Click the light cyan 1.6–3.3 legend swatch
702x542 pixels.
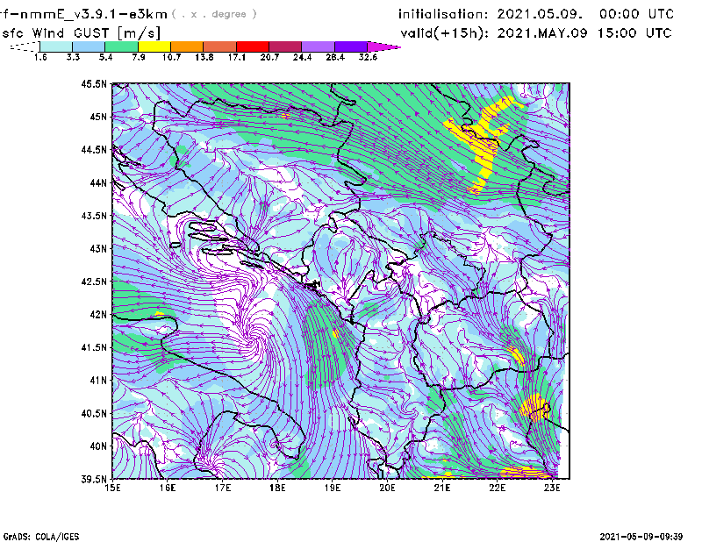pyautogui.click(x=56, y=46)
